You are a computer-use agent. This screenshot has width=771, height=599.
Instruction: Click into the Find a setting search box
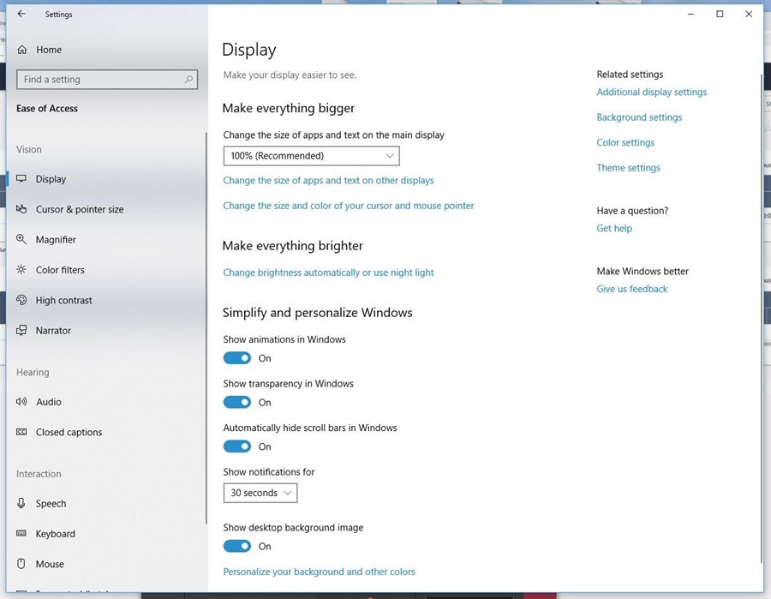click(107, 79)
